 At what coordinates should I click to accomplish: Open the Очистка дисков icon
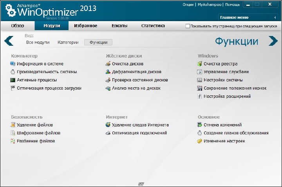(108, 64)
